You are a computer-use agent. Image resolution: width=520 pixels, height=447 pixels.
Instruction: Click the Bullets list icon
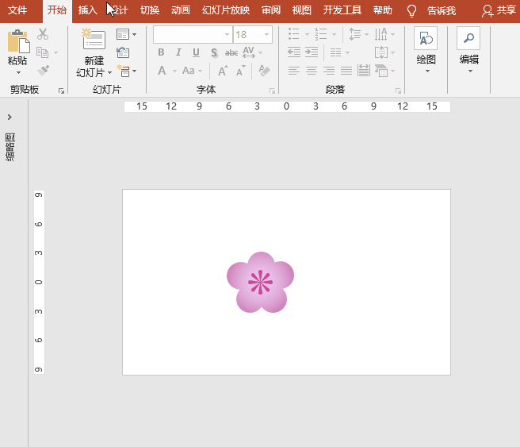[x=294, y=34]
